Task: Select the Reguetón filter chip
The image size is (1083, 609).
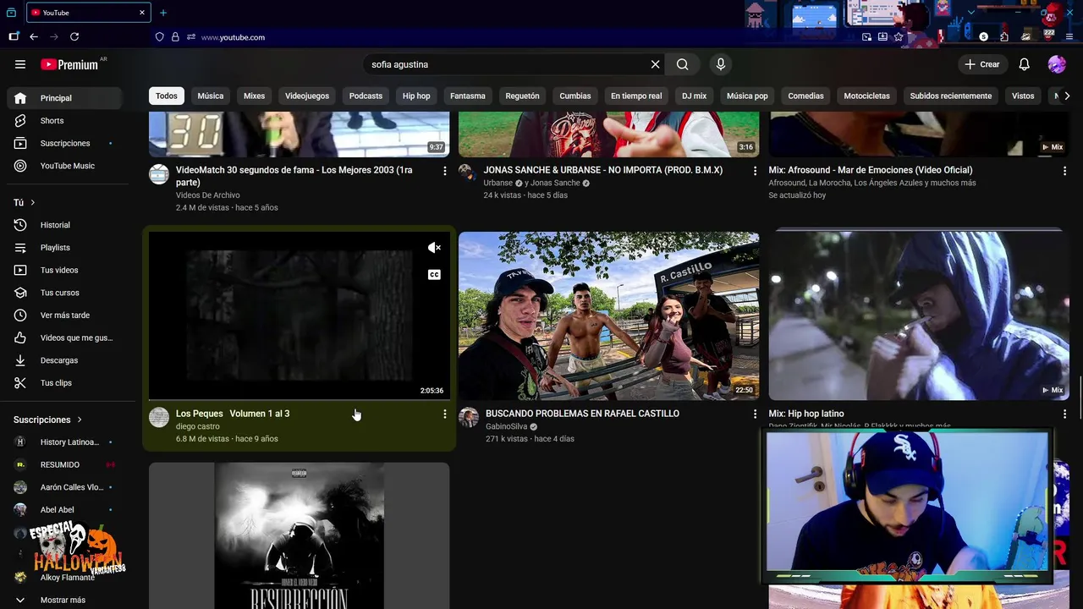Action: tap(522, 96)
